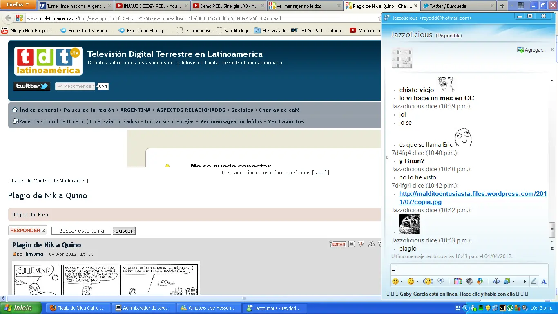
Task: Switch to handwriting pen mode
Action: pyautogui.click(x=533, y=281)
